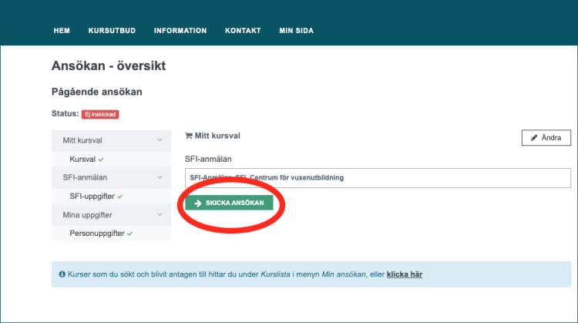The width and height of the screenshot is (578, 323).
Task: Click the SFI-Anmälan course entry field
Action: click(x=378, y=178)
